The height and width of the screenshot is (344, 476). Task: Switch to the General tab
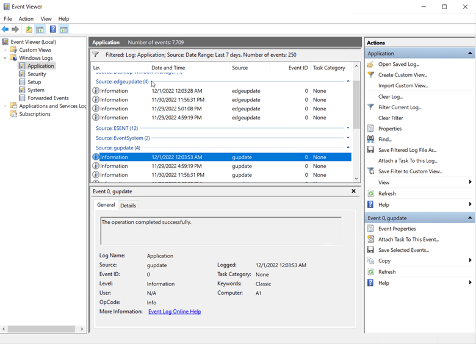tap(106, 205)
